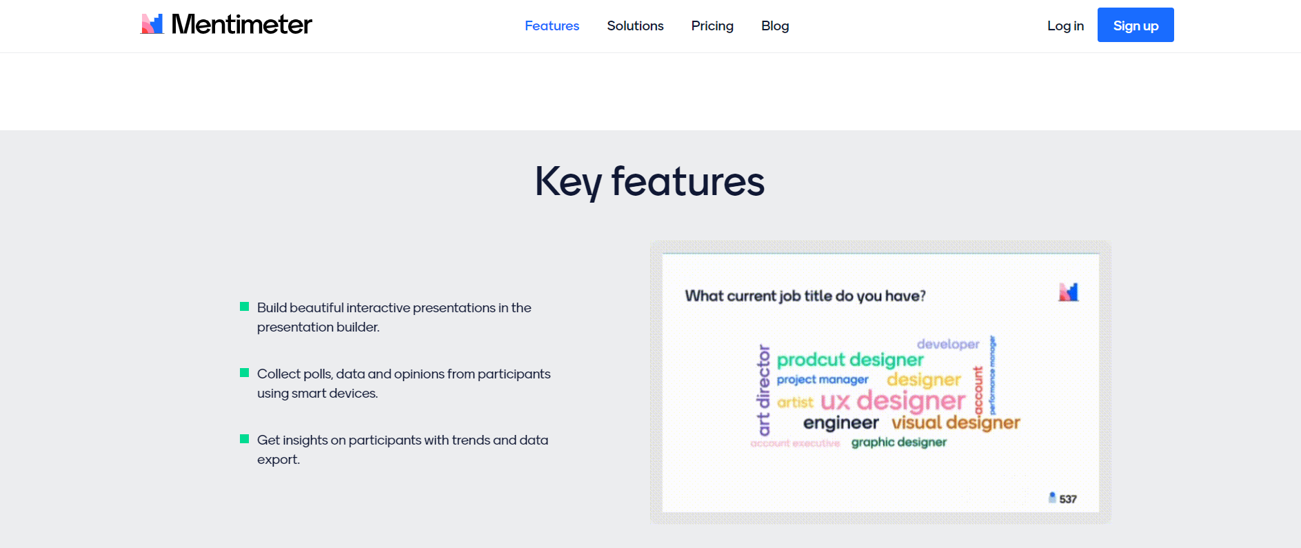
Task: Click the 'ux designer' word in cloud
Action: click(x=893, y=401)
